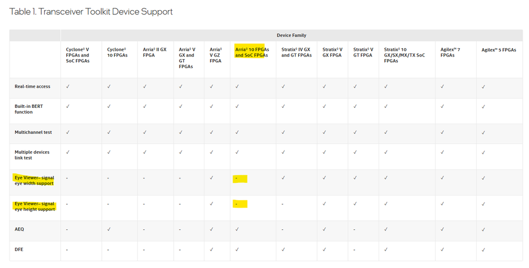The image size is (529, 268).
Task: Click the Multiple devices link test row label
Action: click(x=32, y=155)
